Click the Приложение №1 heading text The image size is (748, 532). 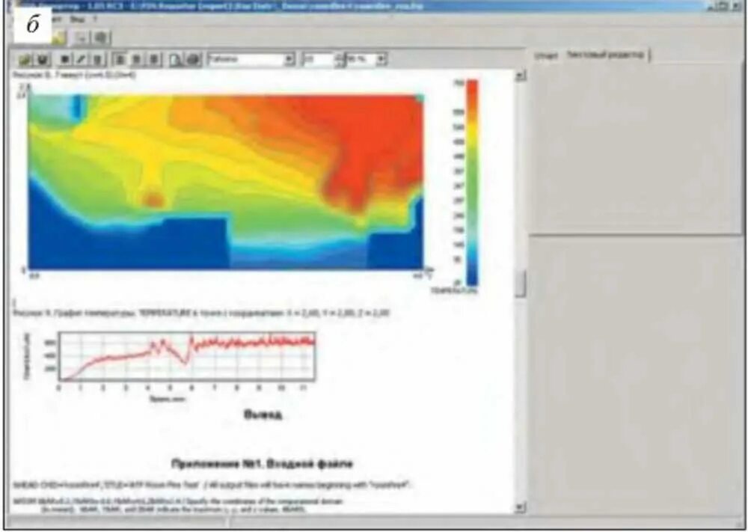262,463
